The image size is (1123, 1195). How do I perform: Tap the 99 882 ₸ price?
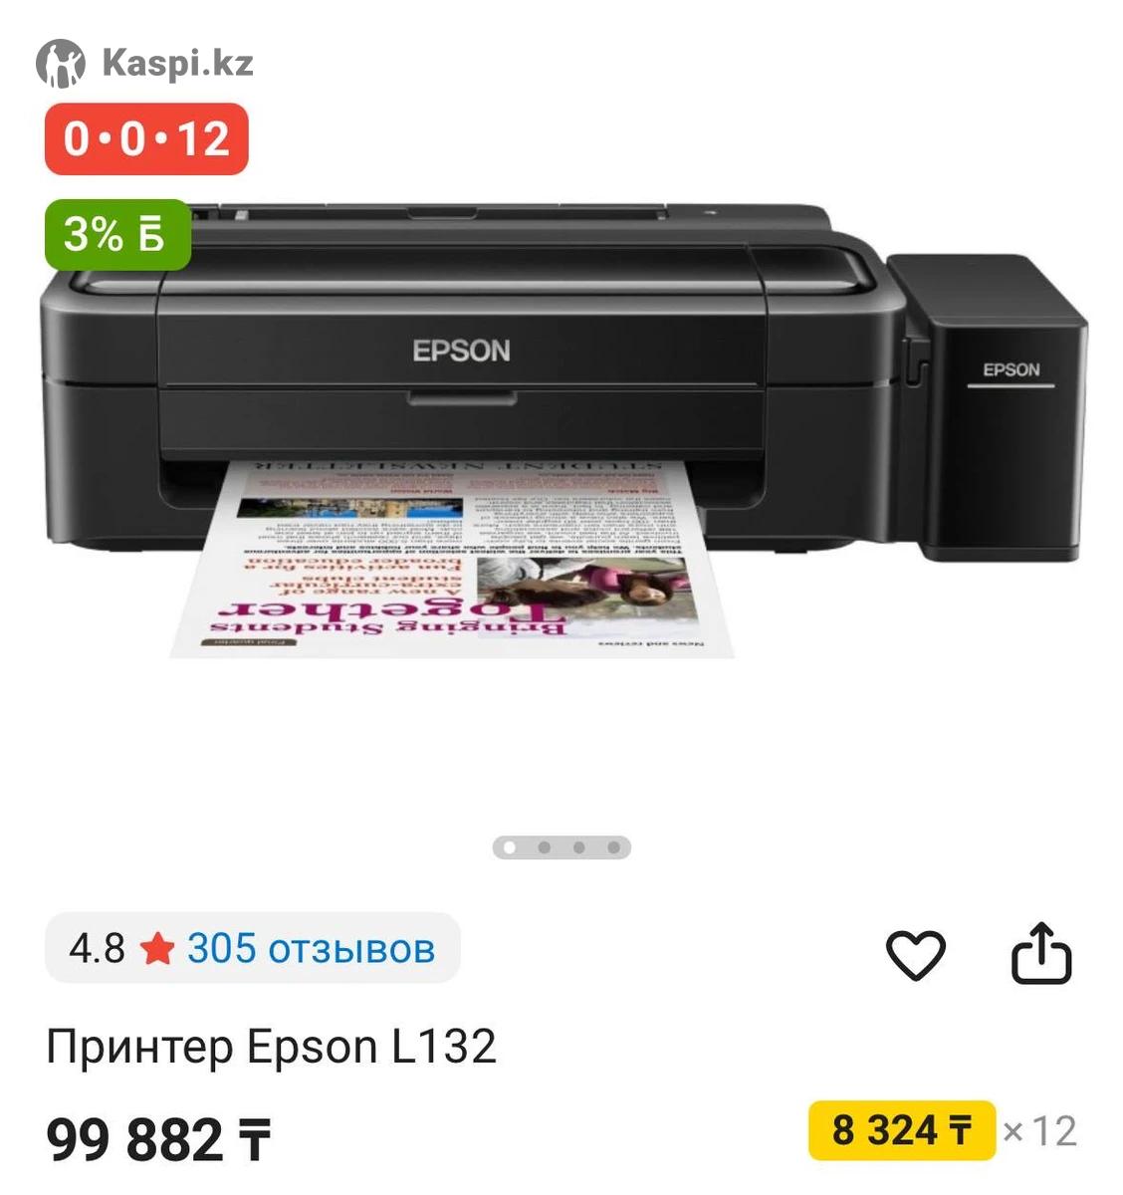point(158,1140)
